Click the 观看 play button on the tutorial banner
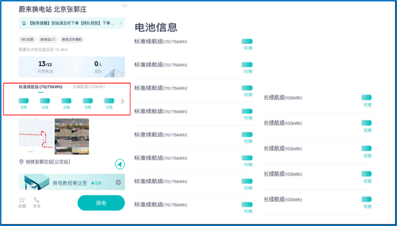The image size is (397, 226). tap(96, 183)
